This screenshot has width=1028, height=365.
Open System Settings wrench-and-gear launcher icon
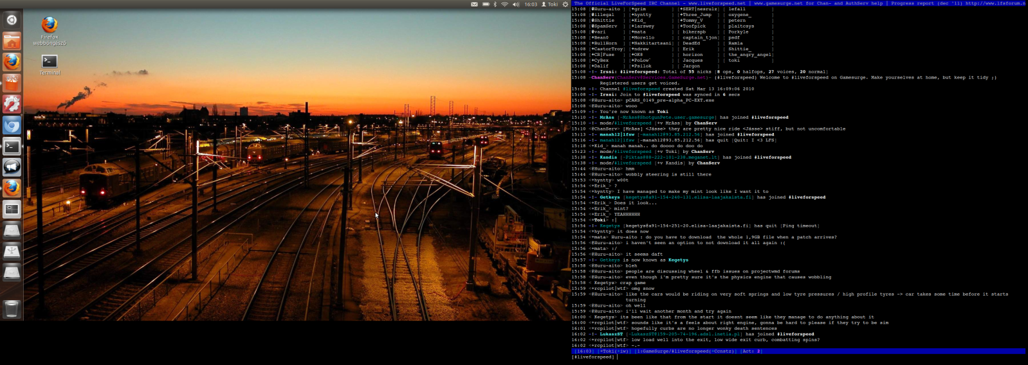12,104
